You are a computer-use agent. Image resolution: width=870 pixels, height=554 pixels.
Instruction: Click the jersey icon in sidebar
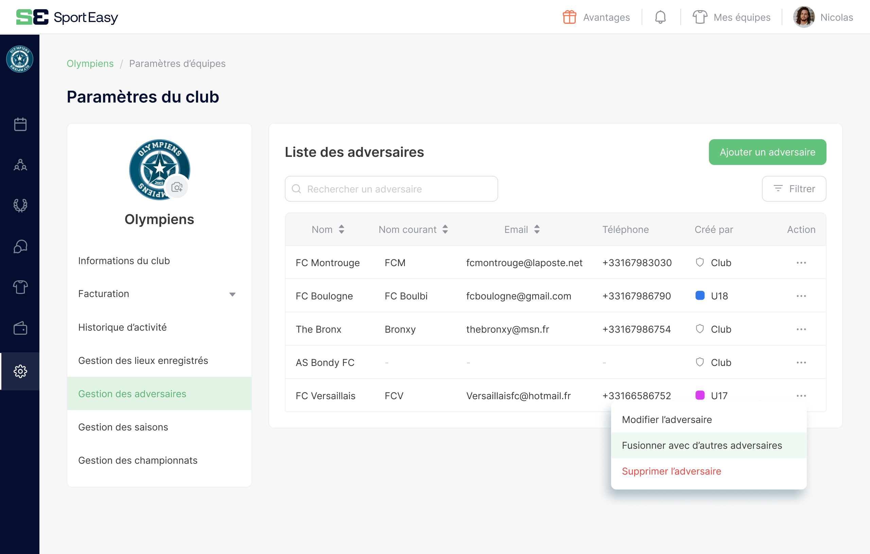click(x=20, y=287)
